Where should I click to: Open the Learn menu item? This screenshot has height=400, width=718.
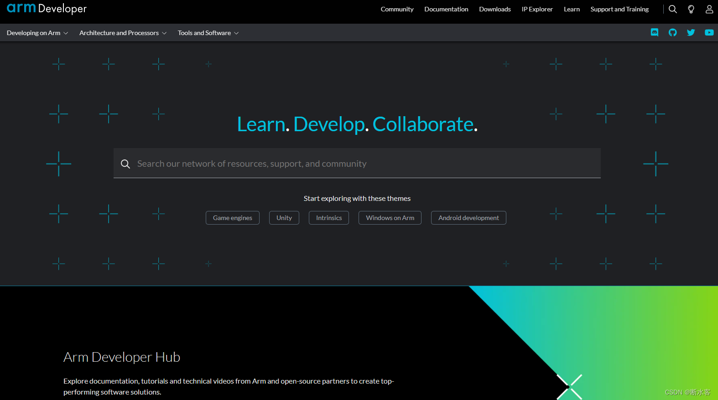(x=572, y=9)
